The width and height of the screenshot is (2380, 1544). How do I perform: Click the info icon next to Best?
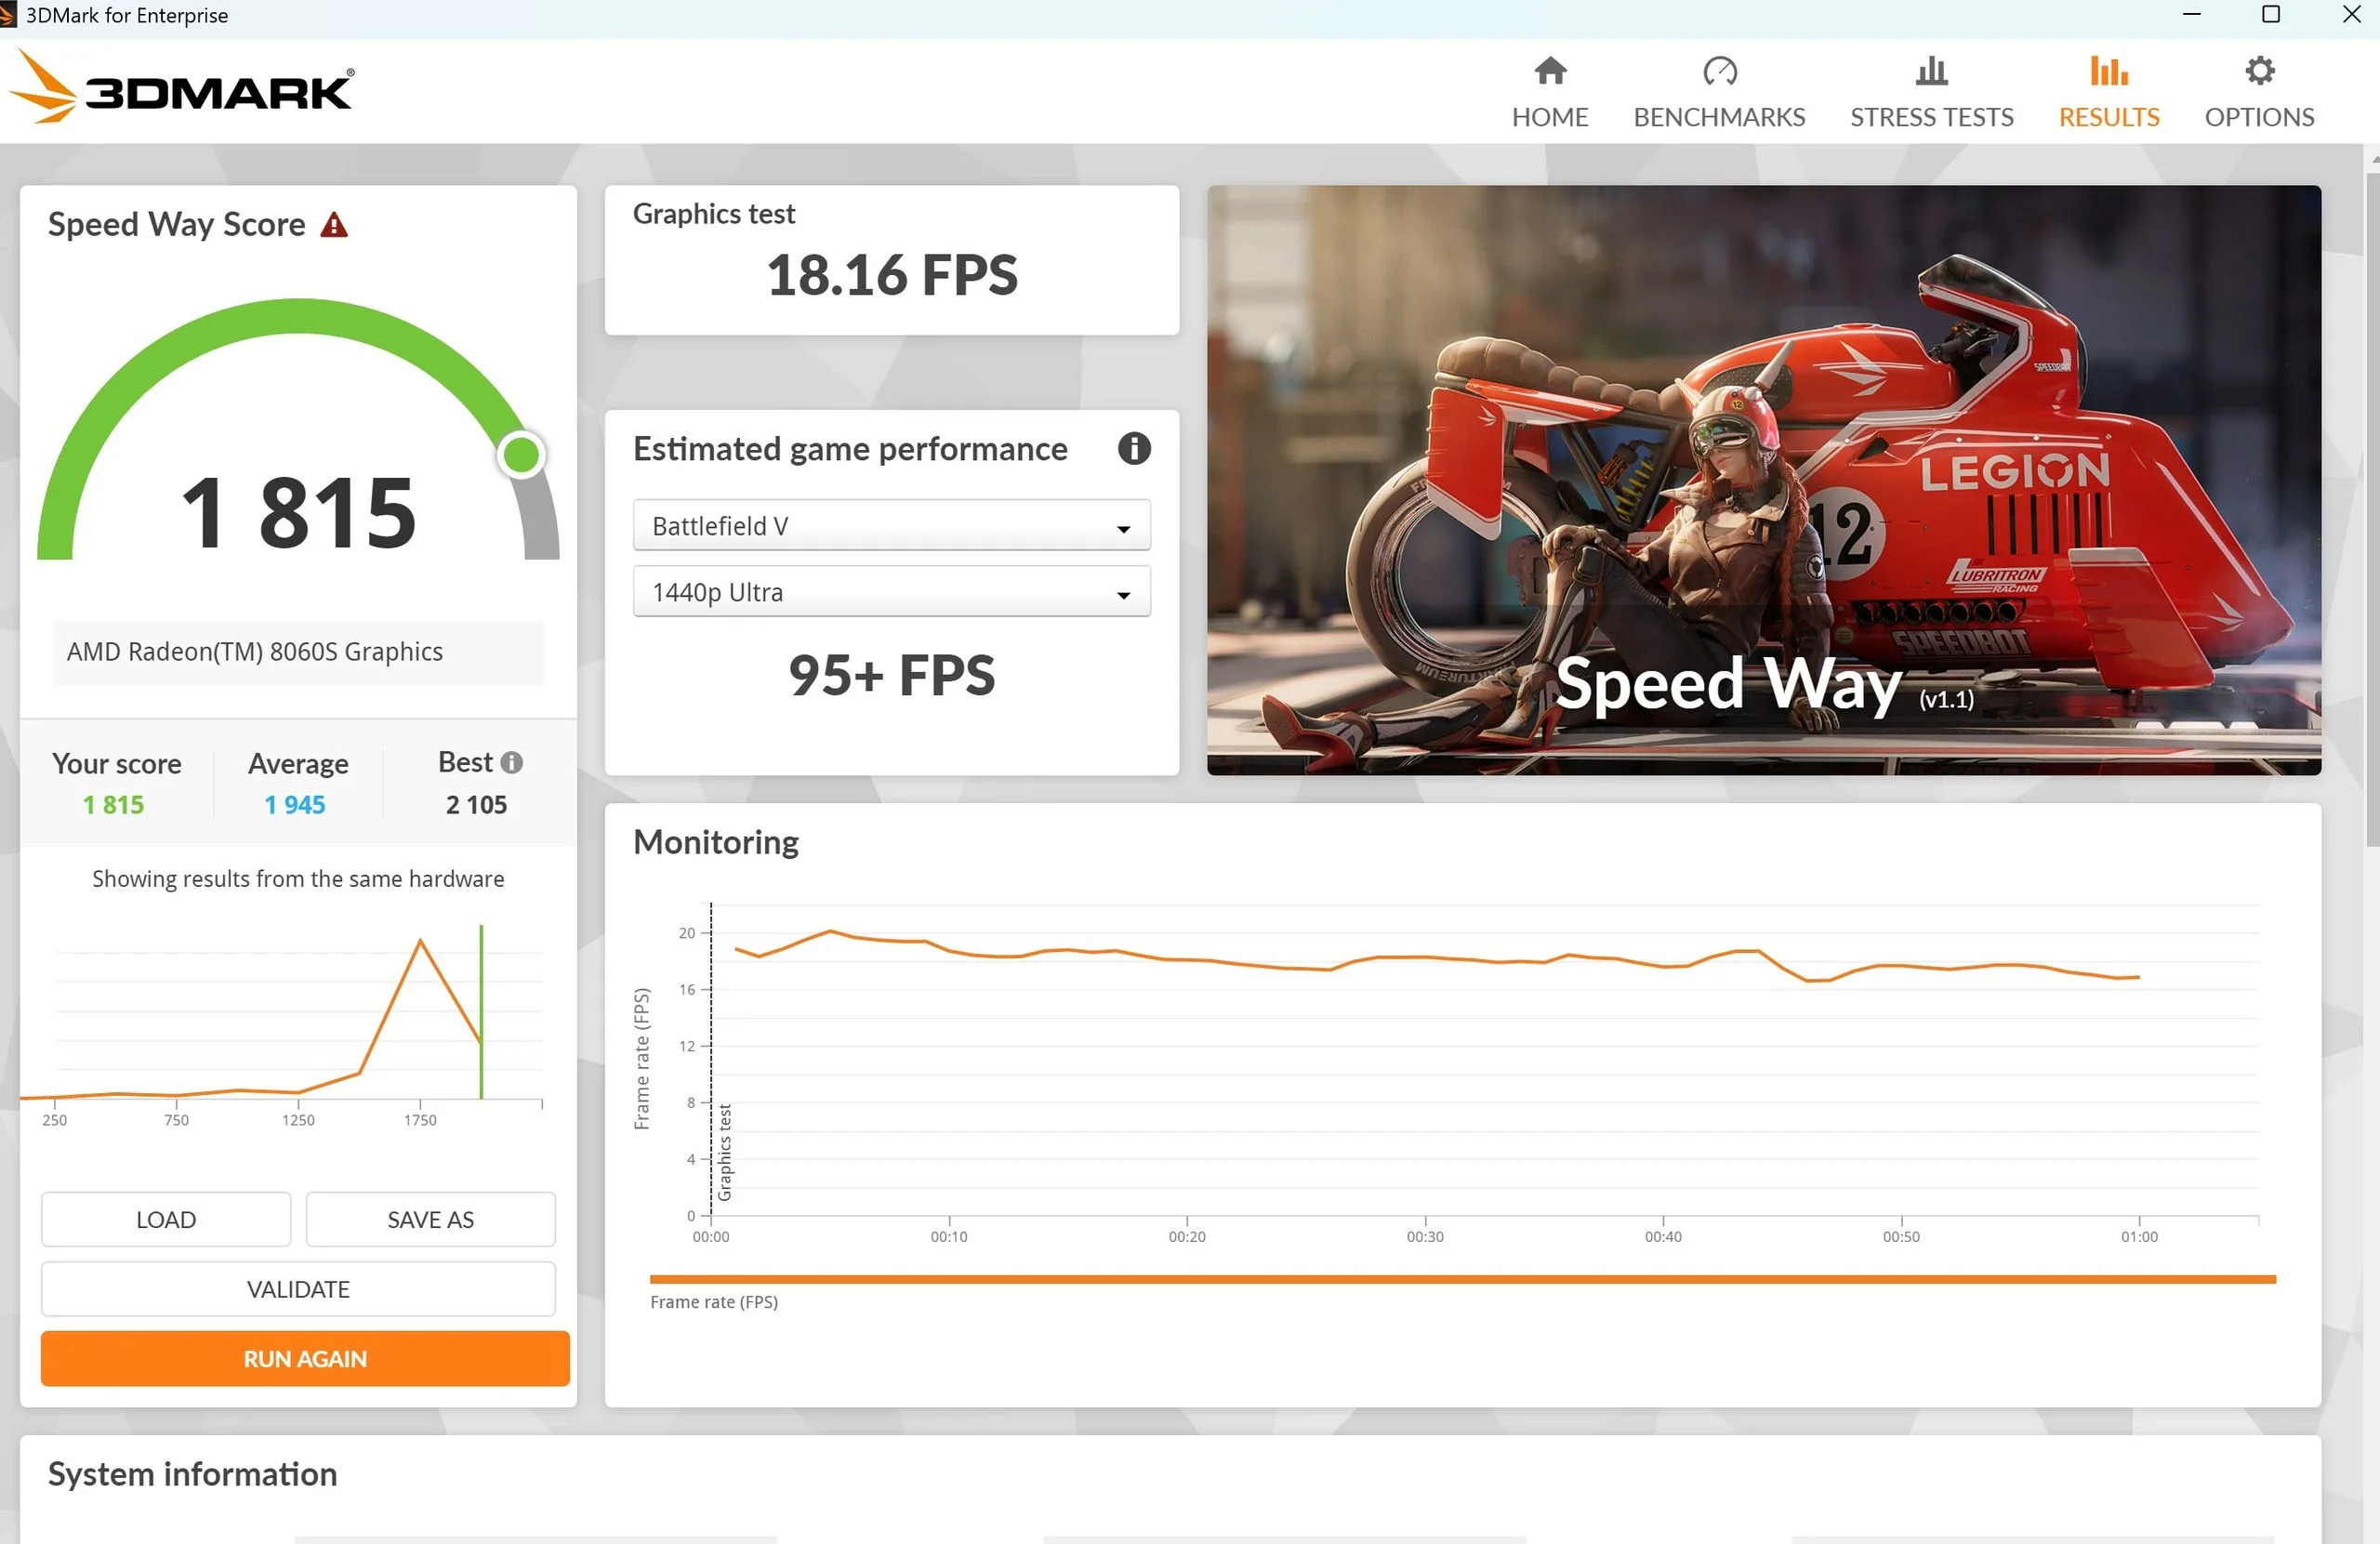pyautogui.click(x=512, y=762)
